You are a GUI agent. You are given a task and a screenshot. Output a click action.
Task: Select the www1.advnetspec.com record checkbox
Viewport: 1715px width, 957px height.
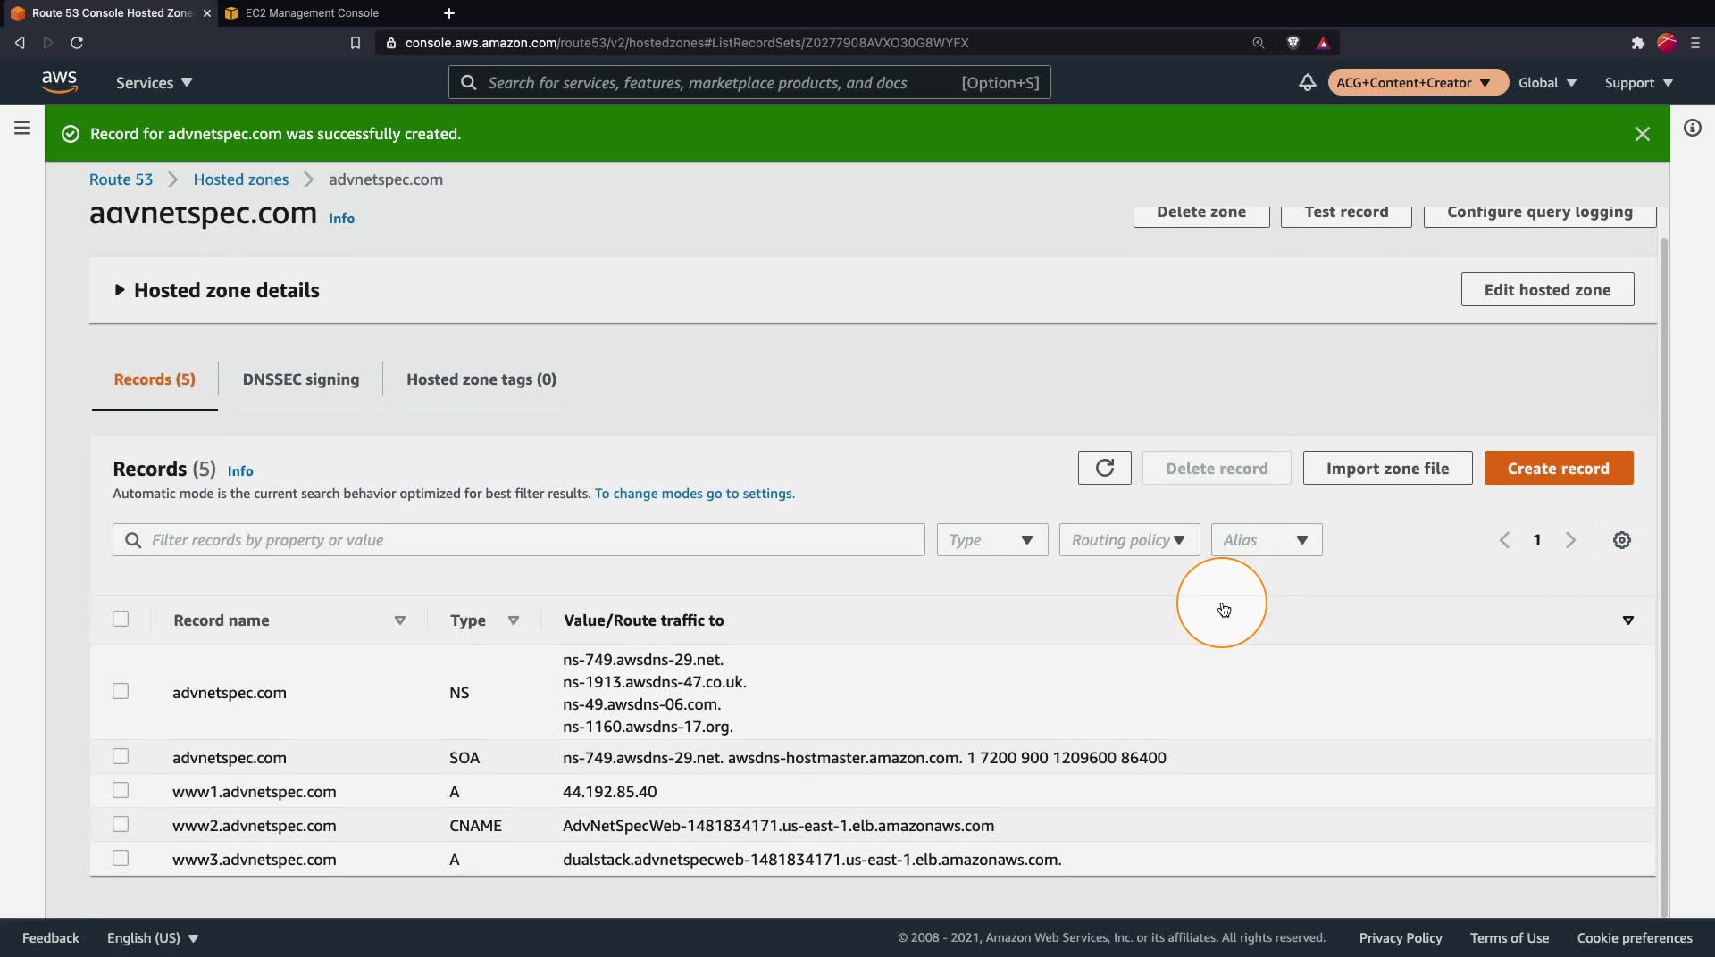pos(121,791)
